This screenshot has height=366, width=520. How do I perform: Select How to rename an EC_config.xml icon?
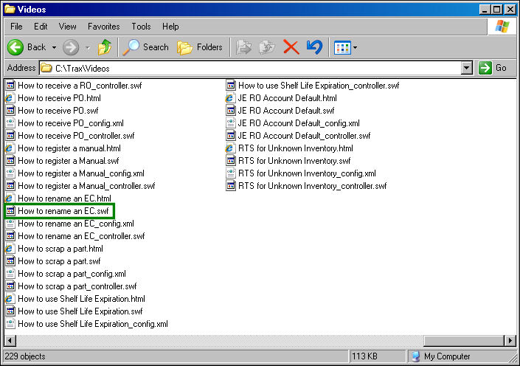click(10, 224)
